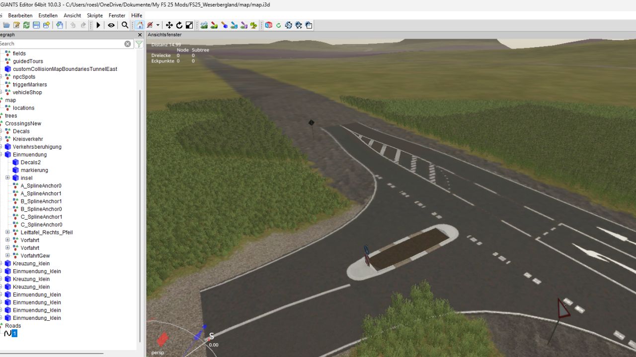Click the scenegraph vertical scrollbar
Screen dimensions: 636x357
pyautogui.click(x=140, y=216)
